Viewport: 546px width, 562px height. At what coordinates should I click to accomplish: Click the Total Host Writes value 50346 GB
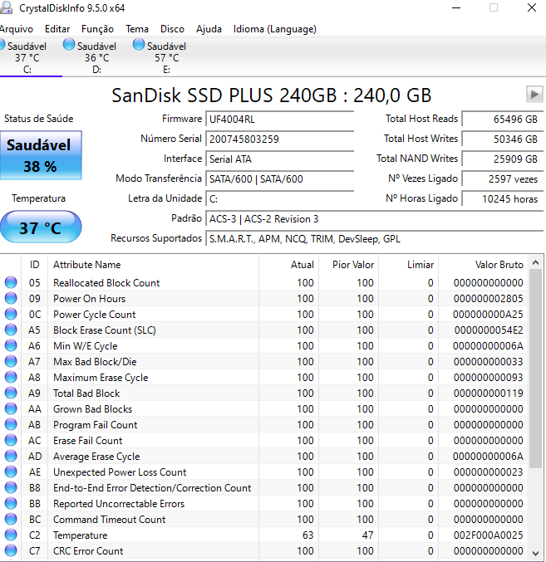click(x=503, y=139)
